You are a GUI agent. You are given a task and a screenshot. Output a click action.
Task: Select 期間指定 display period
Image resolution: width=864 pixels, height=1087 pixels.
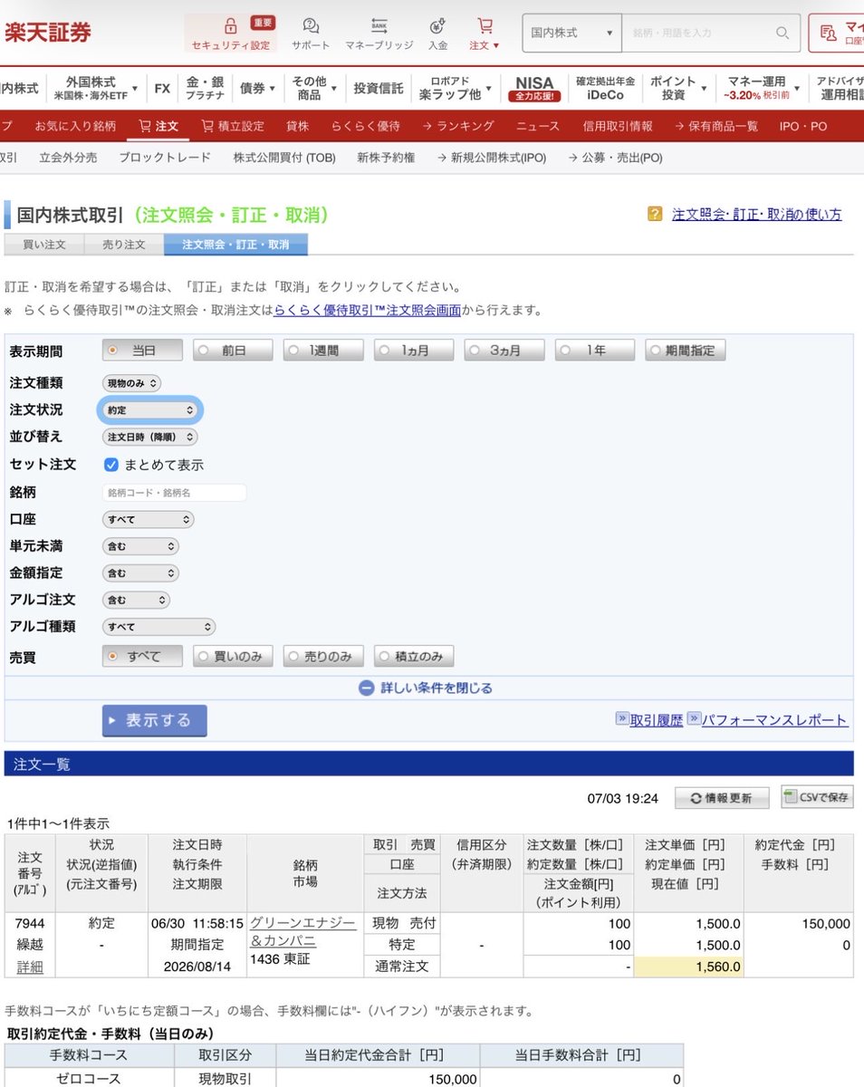686,351
